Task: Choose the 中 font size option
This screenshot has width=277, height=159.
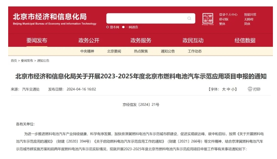Action: pyautogui.click(x=228, y=89)
